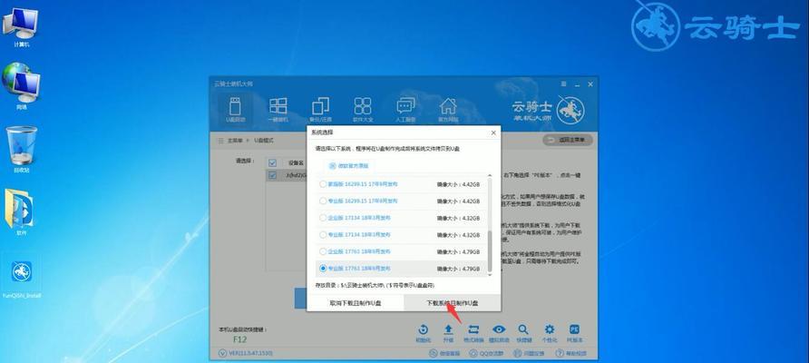This screenshot has height=363, width=809.
Task: Launch the YunQiShi_Install desktop shortcut
Action: [21, 279]
